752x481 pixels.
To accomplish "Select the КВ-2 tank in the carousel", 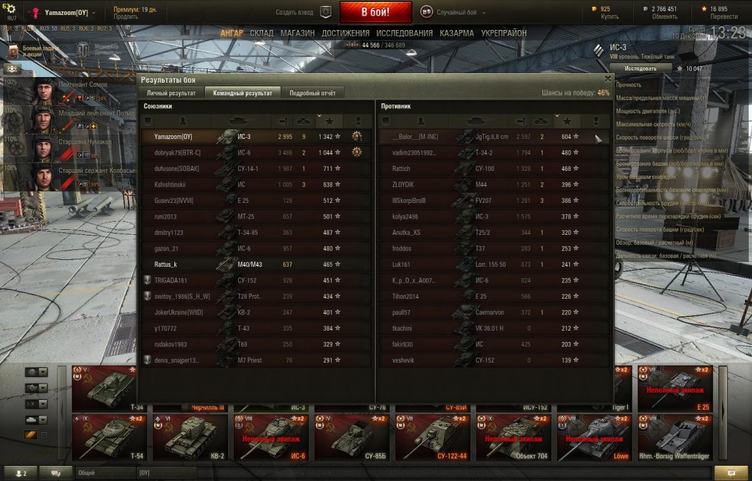I will 189,437.
